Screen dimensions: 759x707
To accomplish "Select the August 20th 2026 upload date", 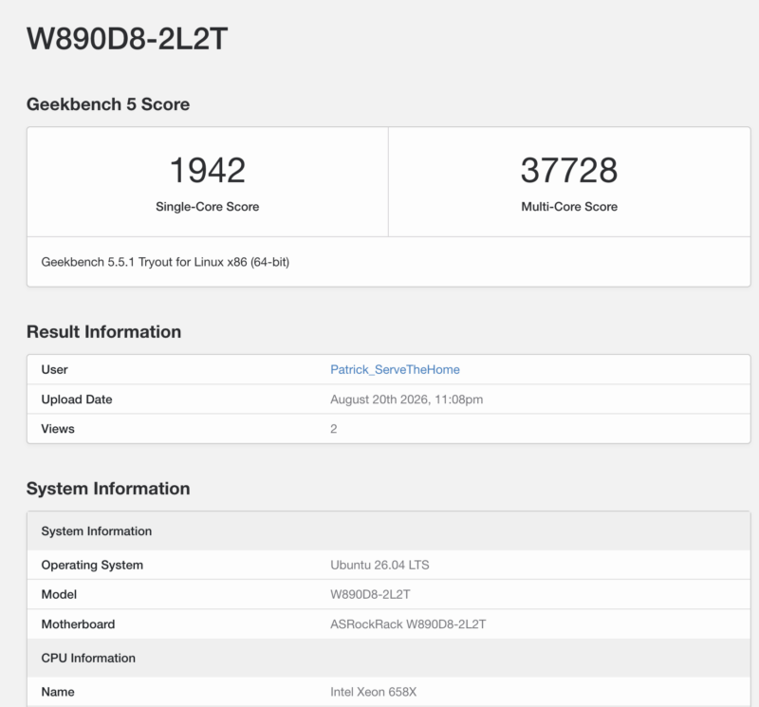I will click(407, 399).
